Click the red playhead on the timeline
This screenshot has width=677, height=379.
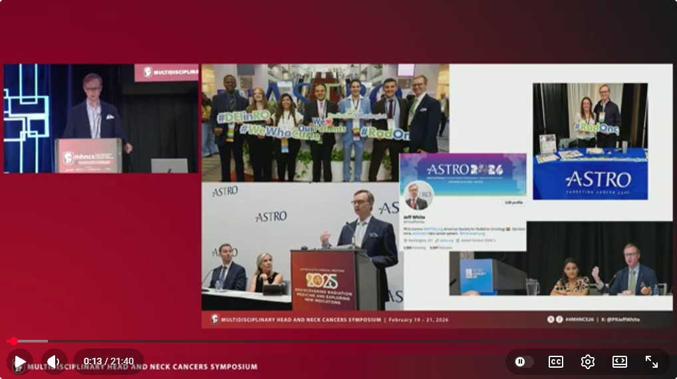(14, 341)
